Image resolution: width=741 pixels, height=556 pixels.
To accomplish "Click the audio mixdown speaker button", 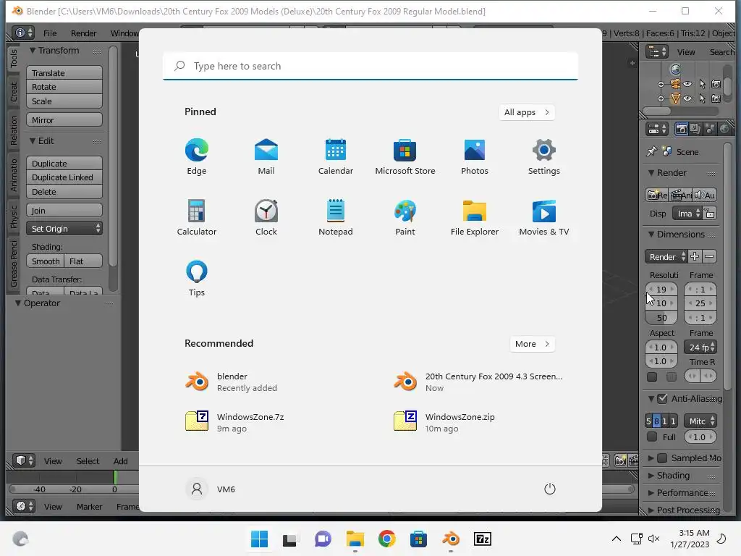I will tap(705, 195).
